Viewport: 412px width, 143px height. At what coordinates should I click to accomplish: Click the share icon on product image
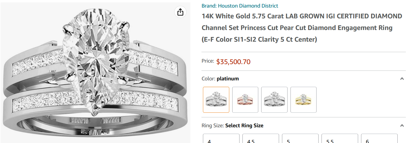[x=180, y=12]
